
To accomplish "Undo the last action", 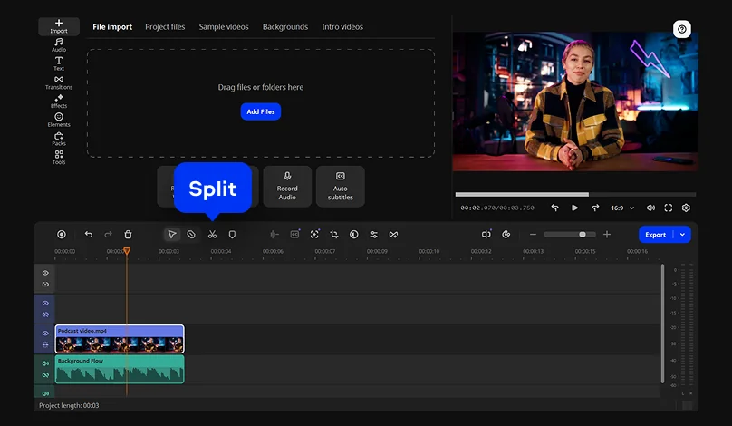I will click(89, 235).
